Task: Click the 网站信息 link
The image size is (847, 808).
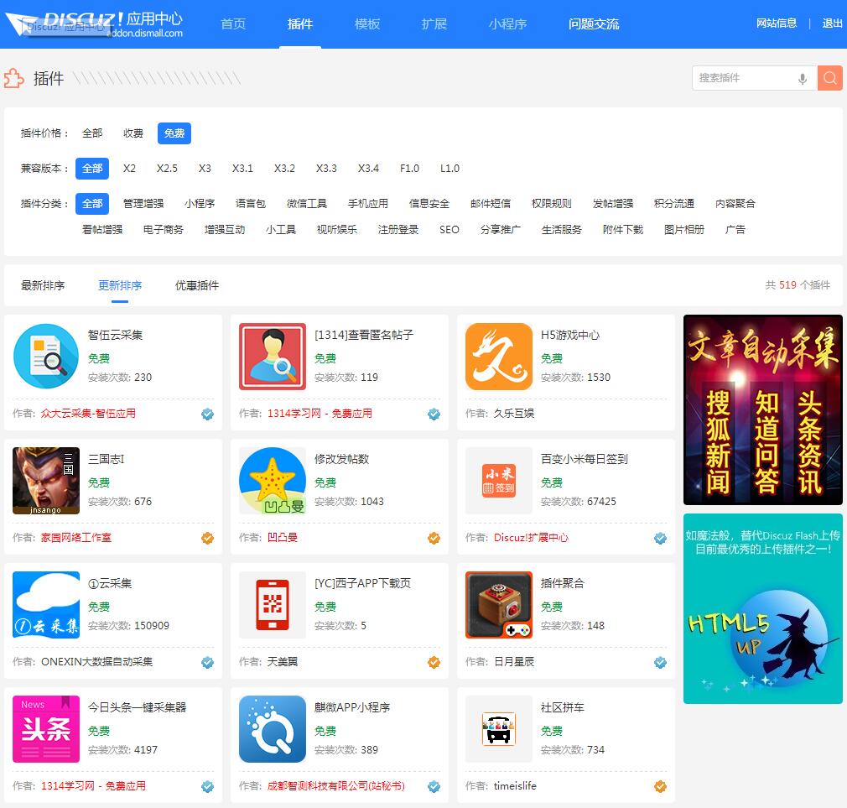Action: [777, 23]
